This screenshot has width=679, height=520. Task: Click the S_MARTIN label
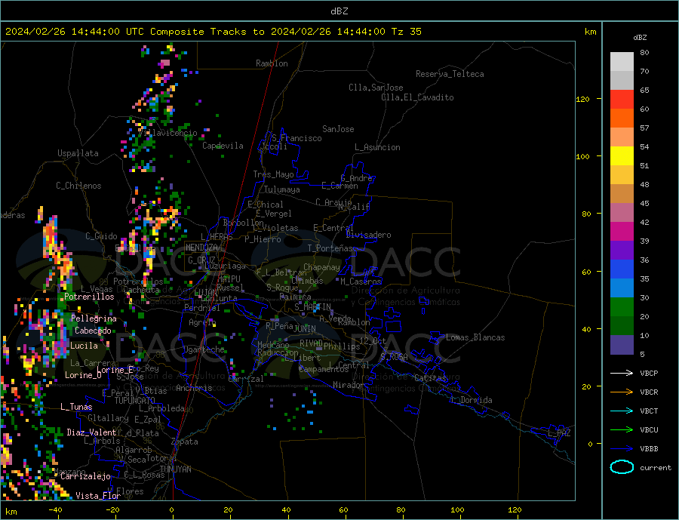coord(312,307)
